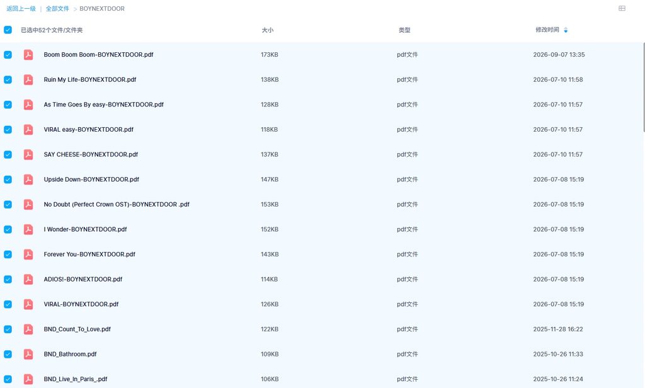Open file name BND_Live_In_Paris_.pdf
The width and height of the screenshot is (645, 388).
pos(76,379)
